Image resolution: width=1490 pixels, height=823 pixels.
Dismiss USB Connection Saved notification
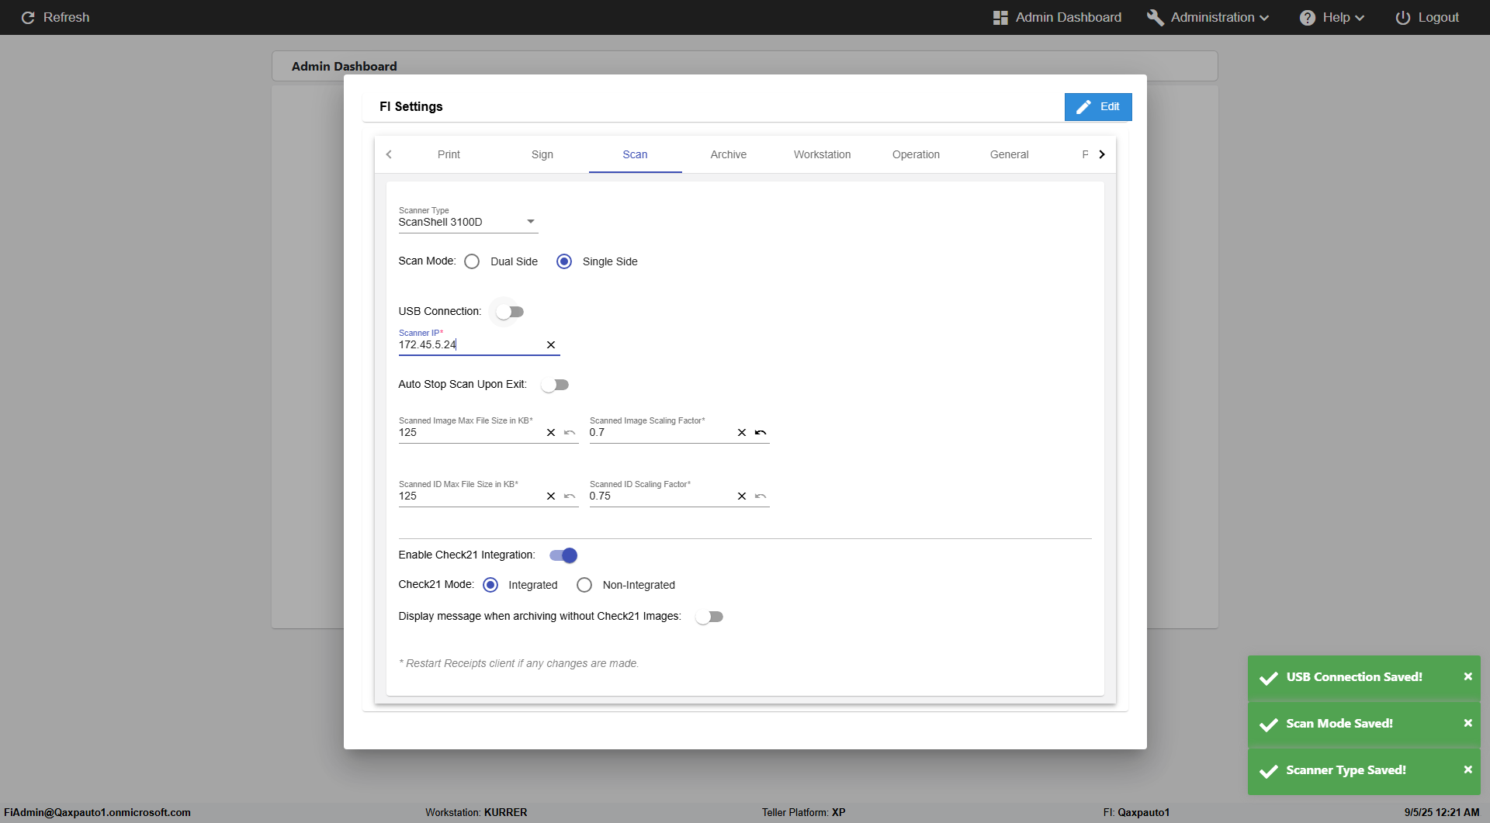click(x=1467, y=676)
